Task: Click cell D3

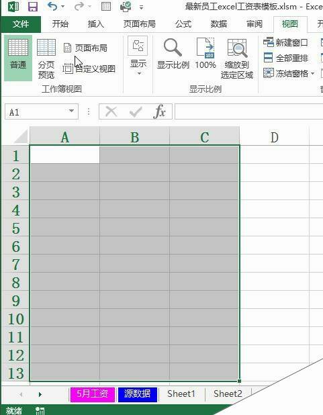Action: (x=274, y=191)
